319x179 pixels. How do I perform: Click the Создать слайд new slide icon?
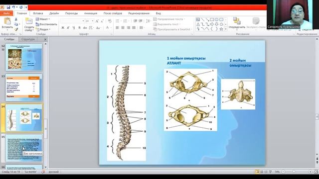click(x=29, y=21)
